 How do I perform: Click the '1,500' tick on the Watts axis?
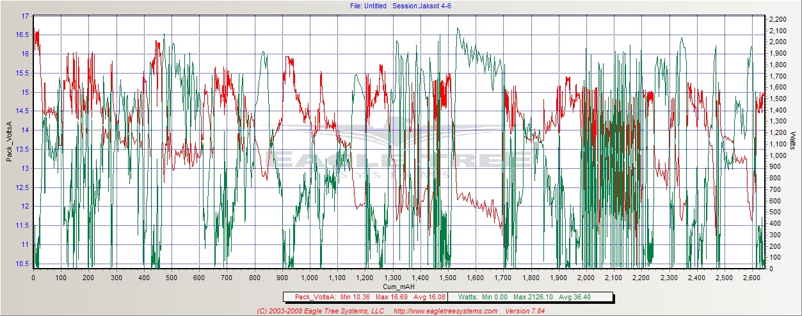(778, 99)
